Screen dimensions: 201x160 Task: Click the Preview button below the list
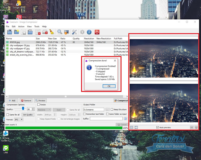(40, 100)
